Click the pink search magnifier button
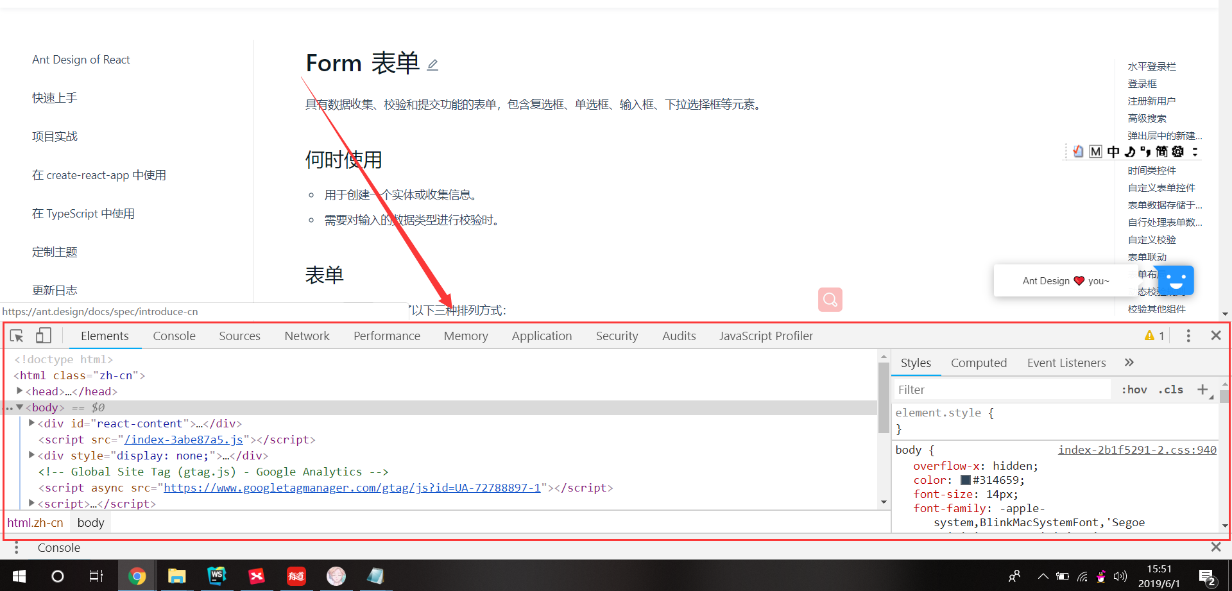The width and height of the screenshot is (1232, 591). [830, 300]
